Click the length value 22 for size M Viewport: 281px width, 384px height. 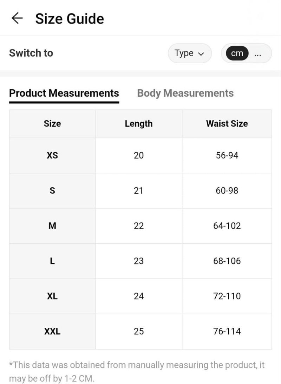[139, 226]
